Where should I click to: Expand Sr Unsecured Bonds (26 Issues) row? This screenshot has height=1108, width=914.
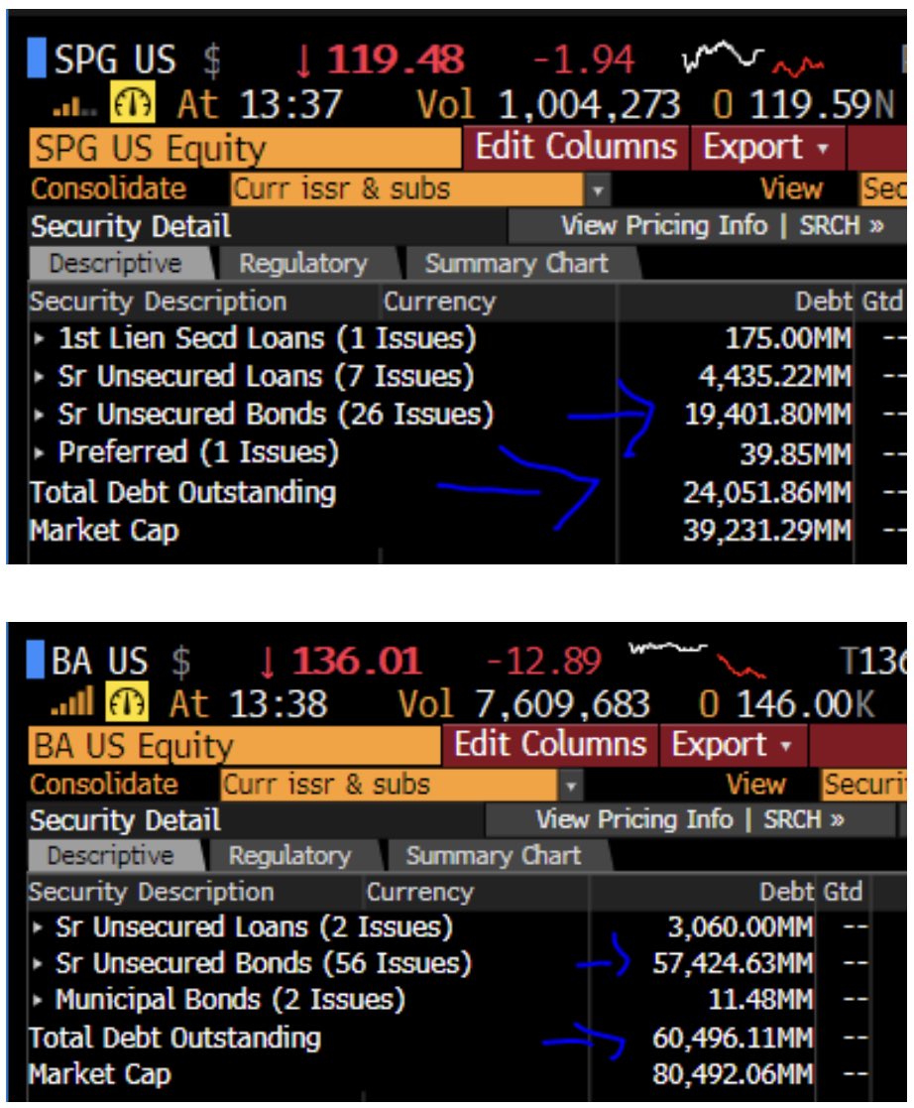pyautogui.click(x=39, y=414)
